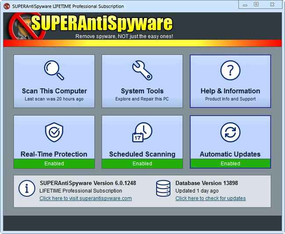Viewport: 285px width, 234px height.
Task: Open System Tools label
Action: click(142, 91)
